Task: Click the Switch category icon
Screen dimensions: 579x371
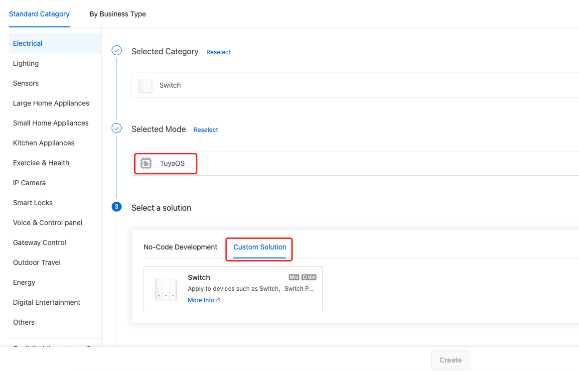Action: [145, 86]
